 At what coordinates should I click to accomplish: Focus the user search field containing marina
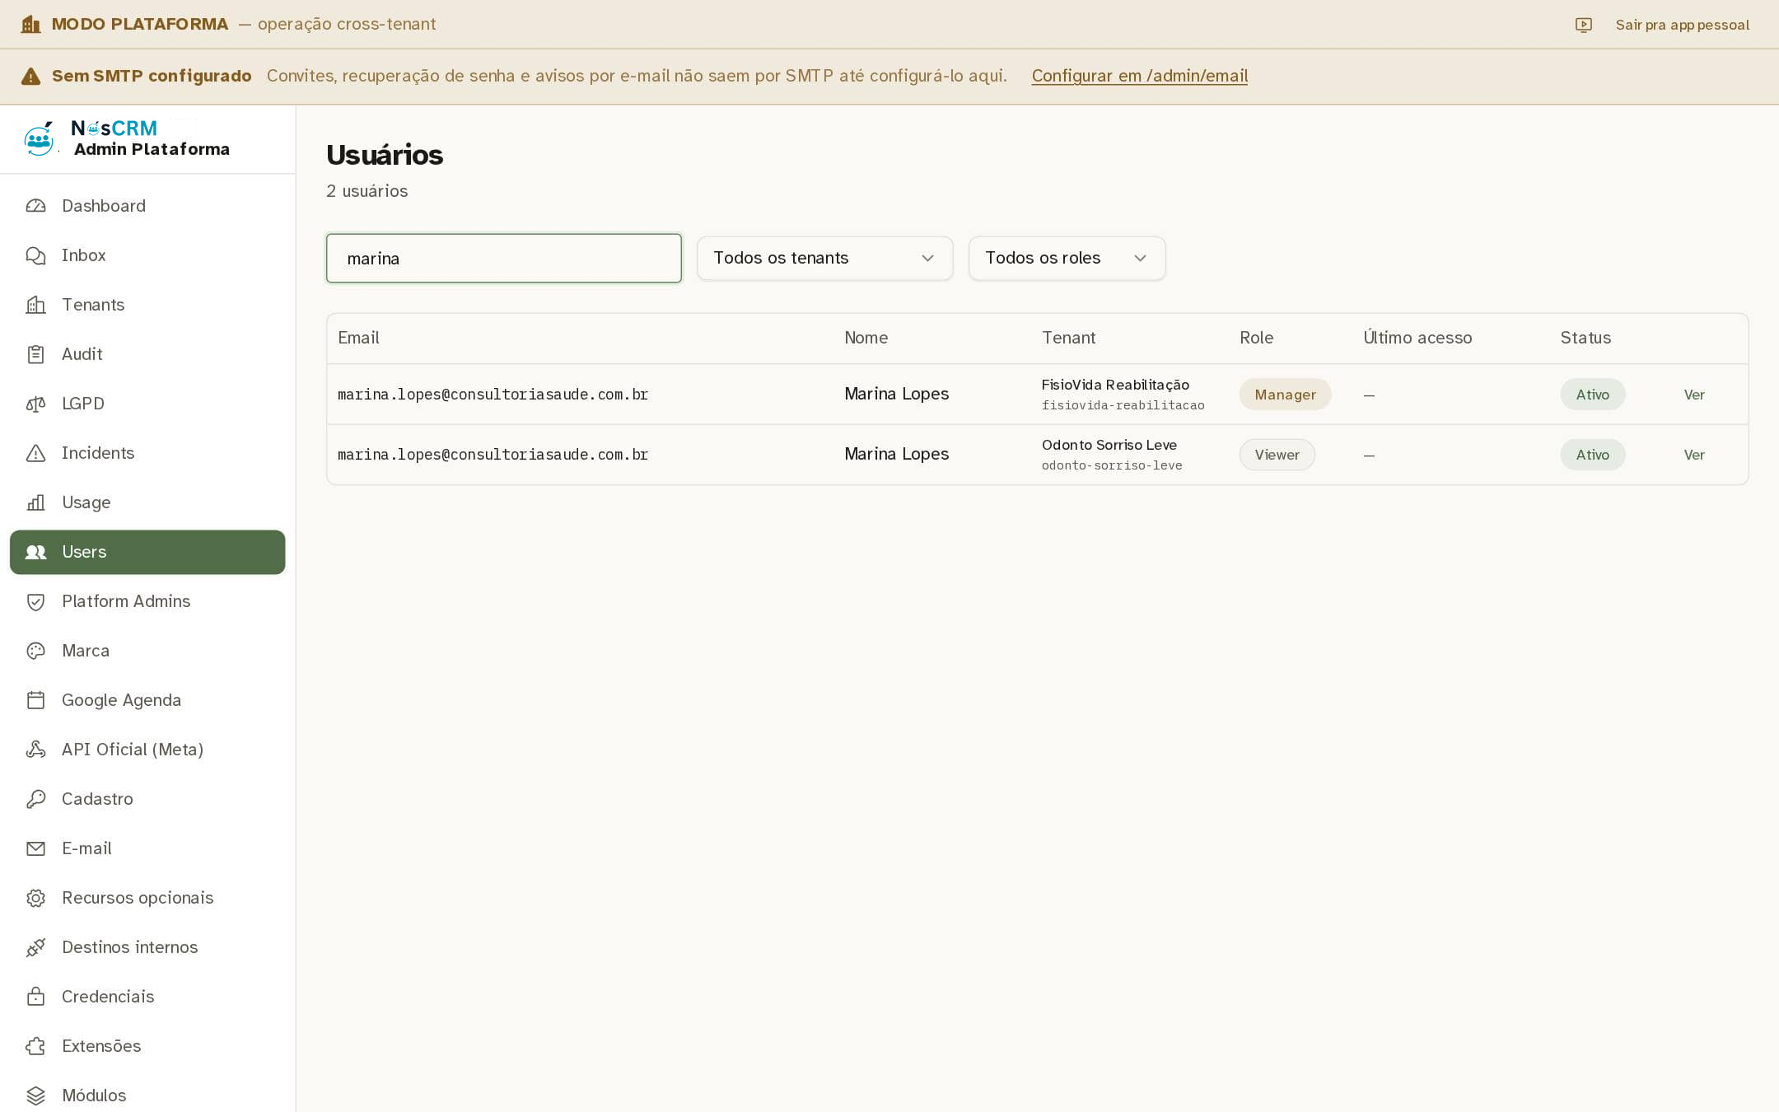tap(504, 258)
